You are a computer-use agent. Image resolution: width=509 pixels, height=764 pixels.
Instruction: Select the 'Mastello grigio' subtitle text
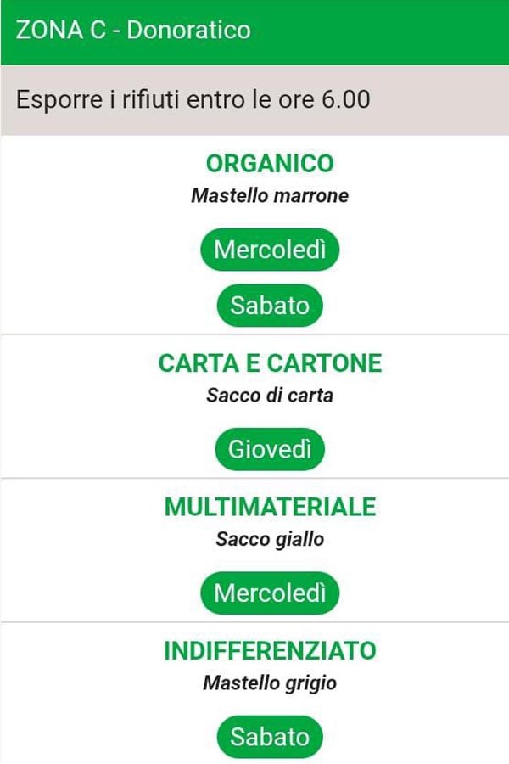click(270, 683)
